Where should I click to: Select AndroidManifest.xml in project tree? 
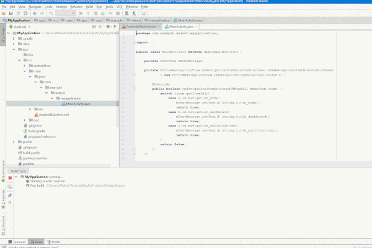pos(51,115)
